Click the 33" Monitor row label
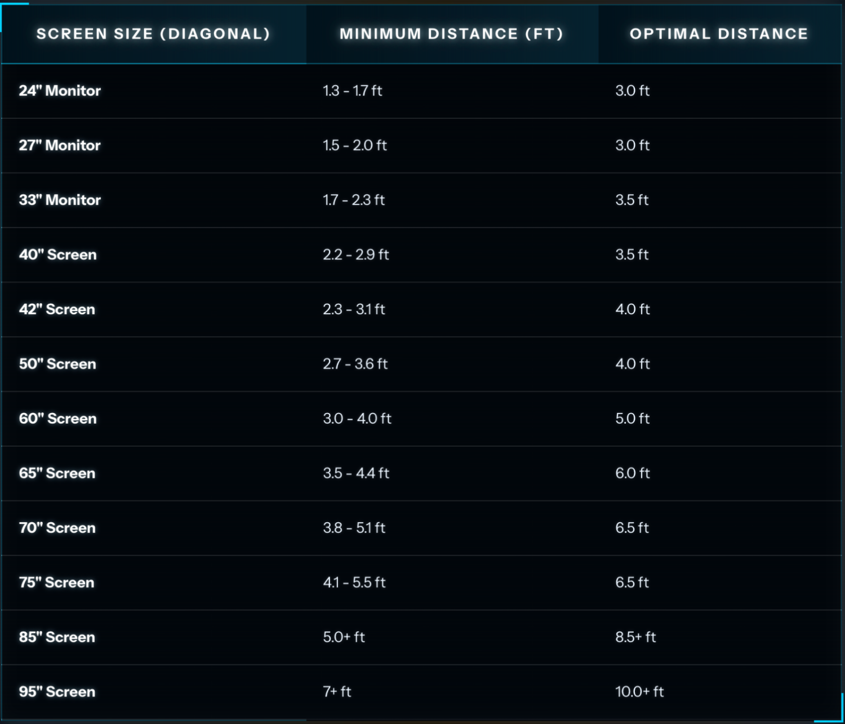This screenshot has width=845, height=724. [x=60, y=200]
